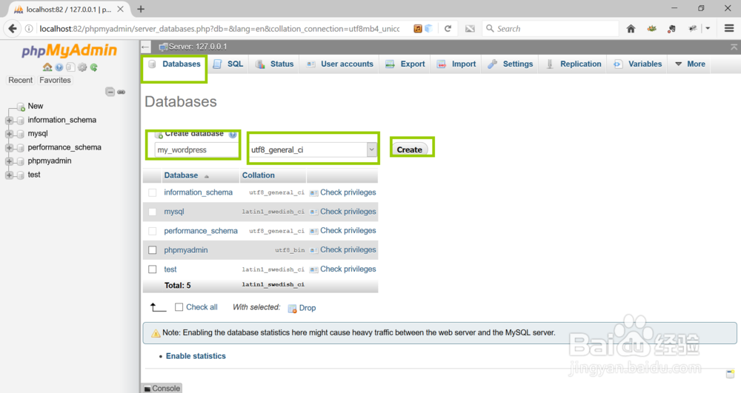Expand mysql in the navigation tree
Screen dimensions: 741x393
click(x=9, y=134)
